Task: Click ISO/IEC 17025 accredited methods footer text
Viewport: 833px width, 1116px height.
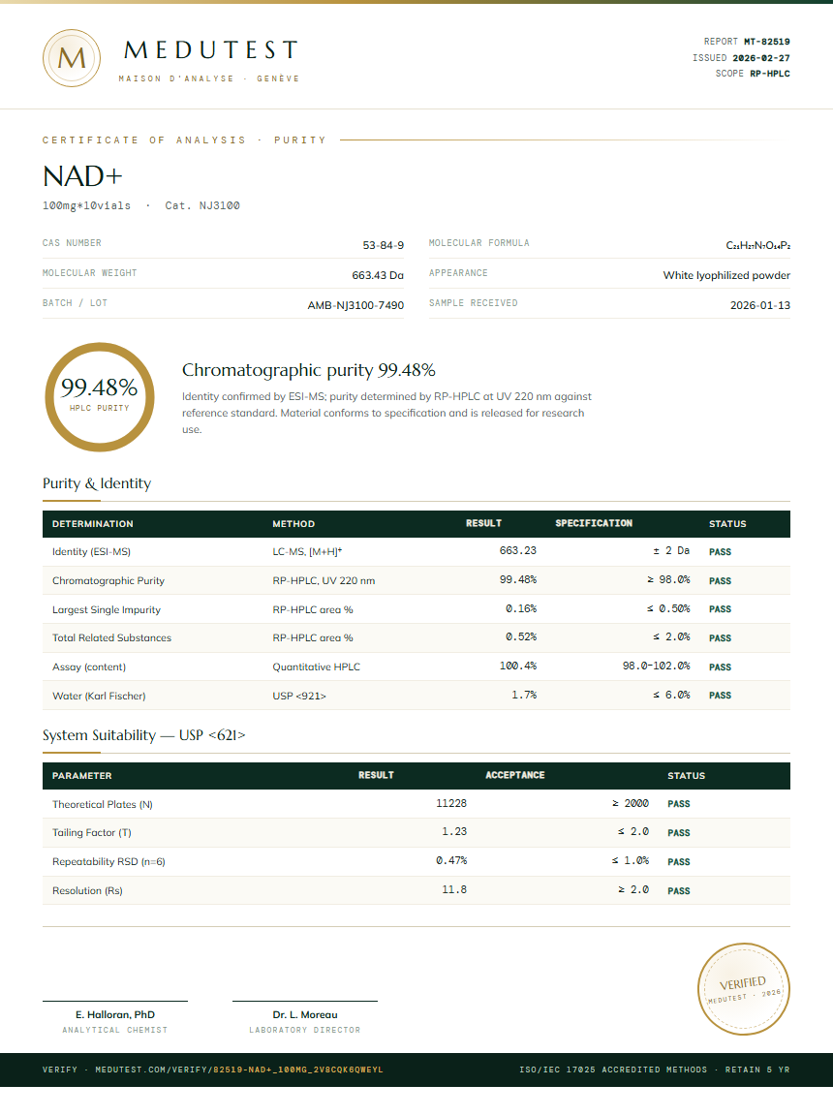Action: (x=613, y=1069)
